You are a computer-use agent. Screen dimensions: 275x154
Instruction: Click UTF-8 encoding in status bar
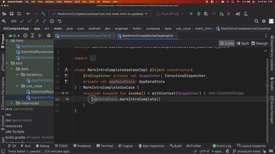pos(204,151)
